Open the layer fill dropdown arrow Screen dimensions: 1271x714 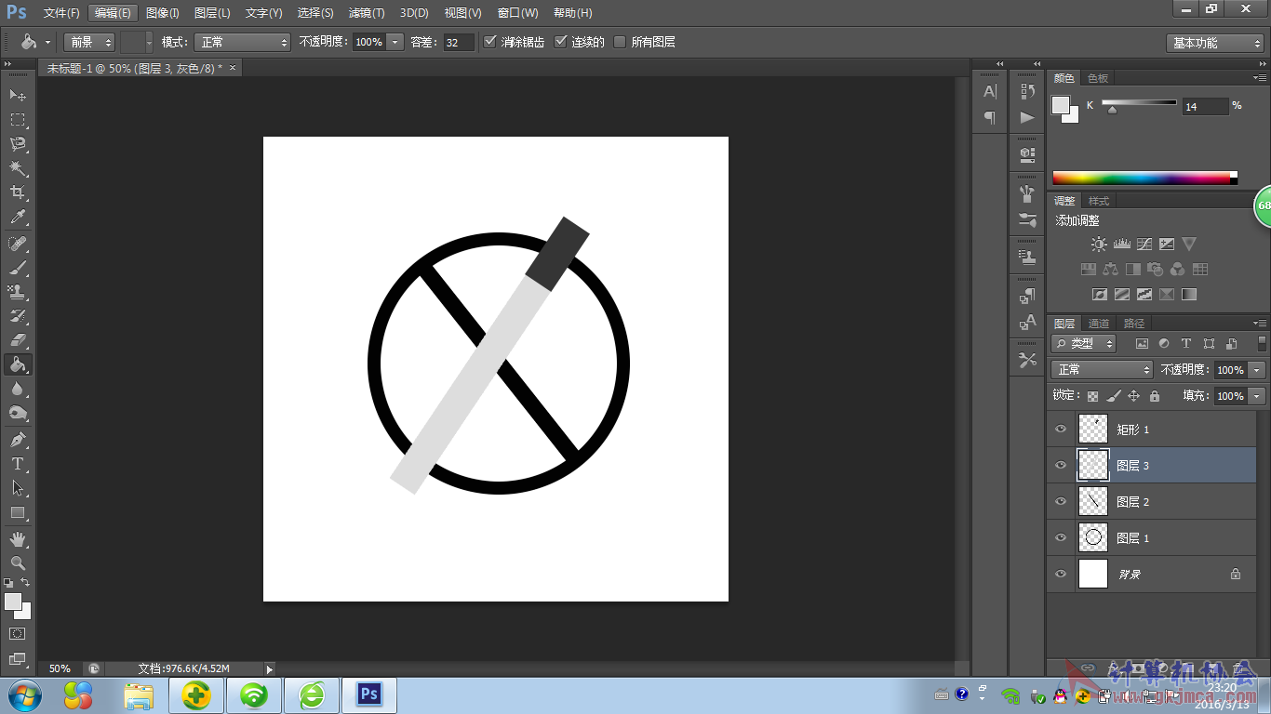[x=1257, y=396]
